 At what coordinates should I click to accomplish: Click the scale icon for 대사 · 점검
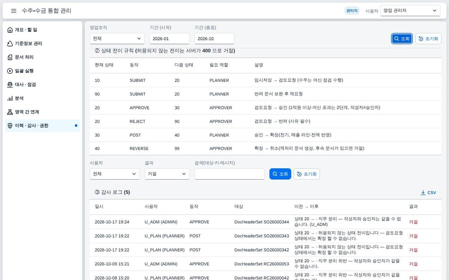point(10,85)
